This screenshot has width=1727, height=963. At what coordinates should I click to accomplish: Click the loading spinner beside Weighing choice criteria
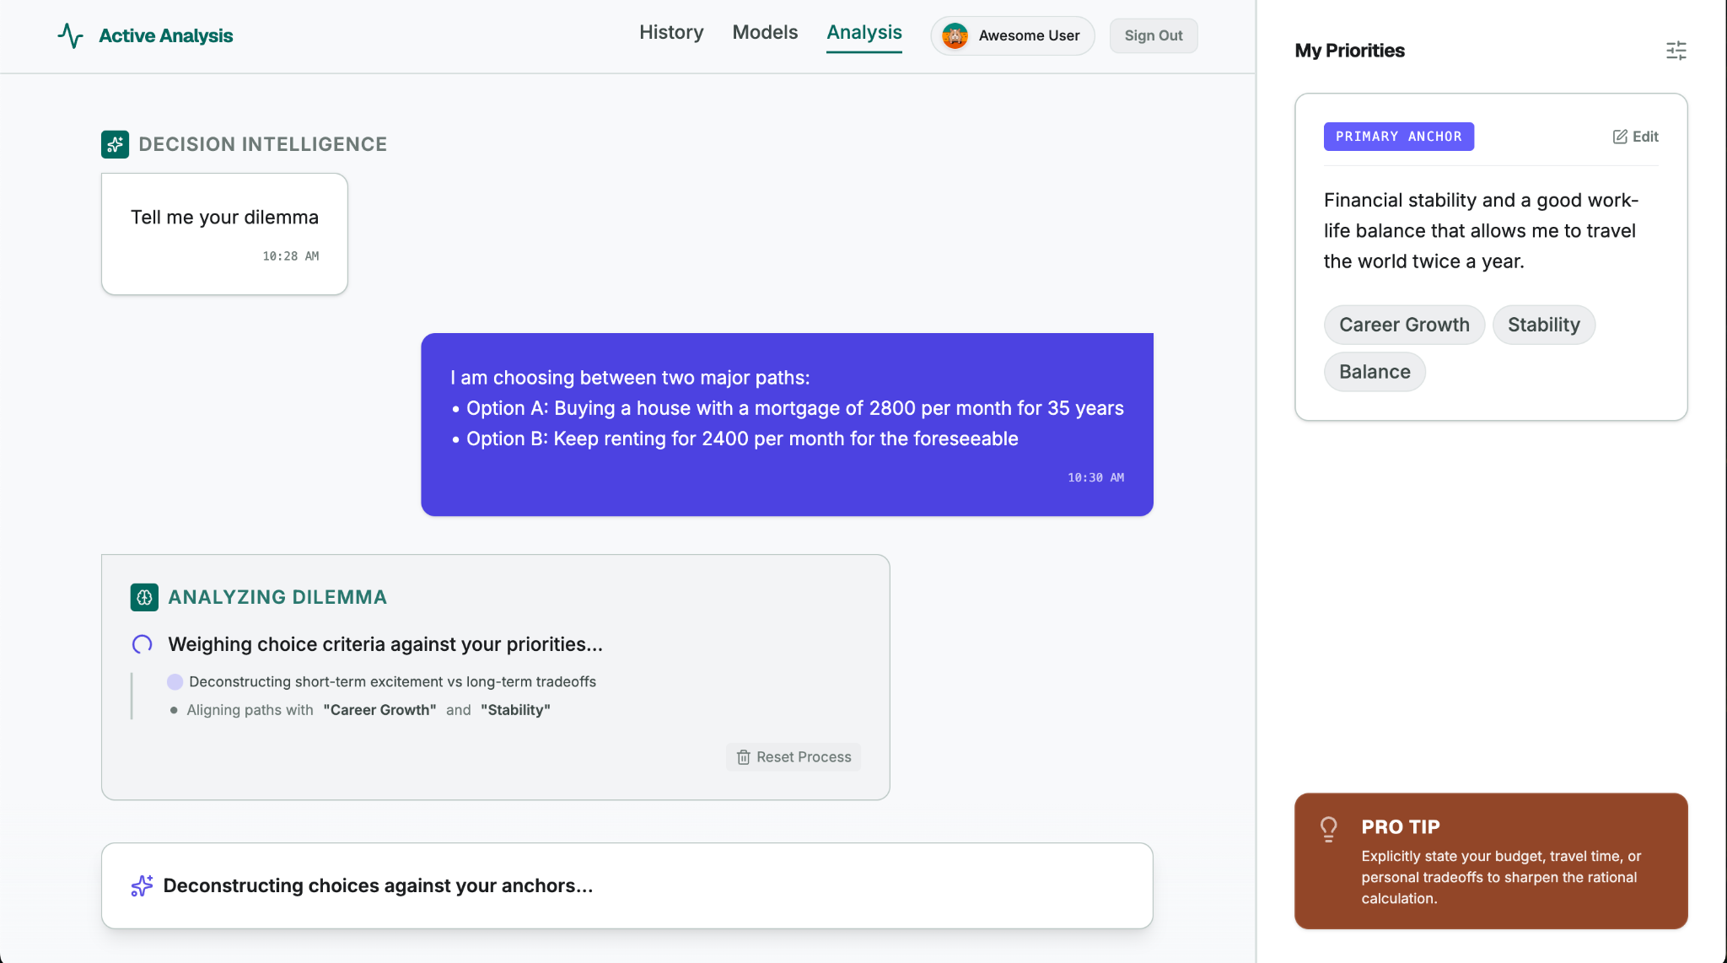(143, 644)
